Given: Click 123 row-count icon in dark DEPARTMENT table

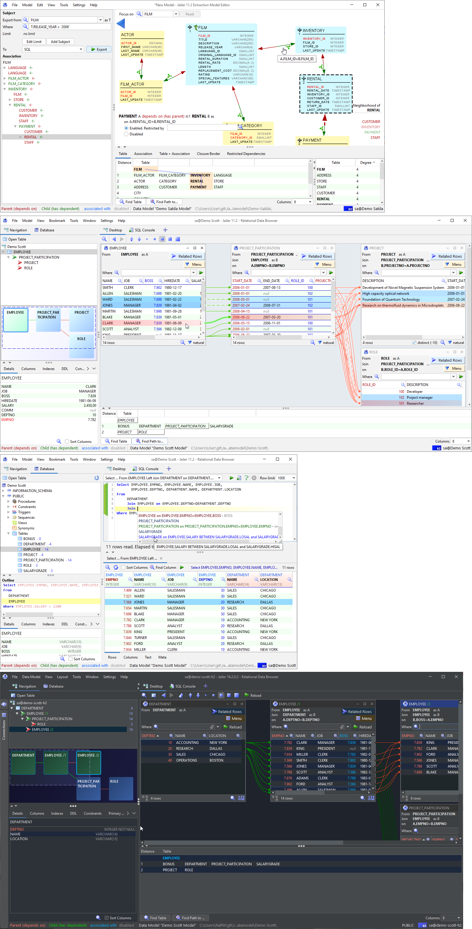Looking at the screenshot, I should [x=241, y=798].
